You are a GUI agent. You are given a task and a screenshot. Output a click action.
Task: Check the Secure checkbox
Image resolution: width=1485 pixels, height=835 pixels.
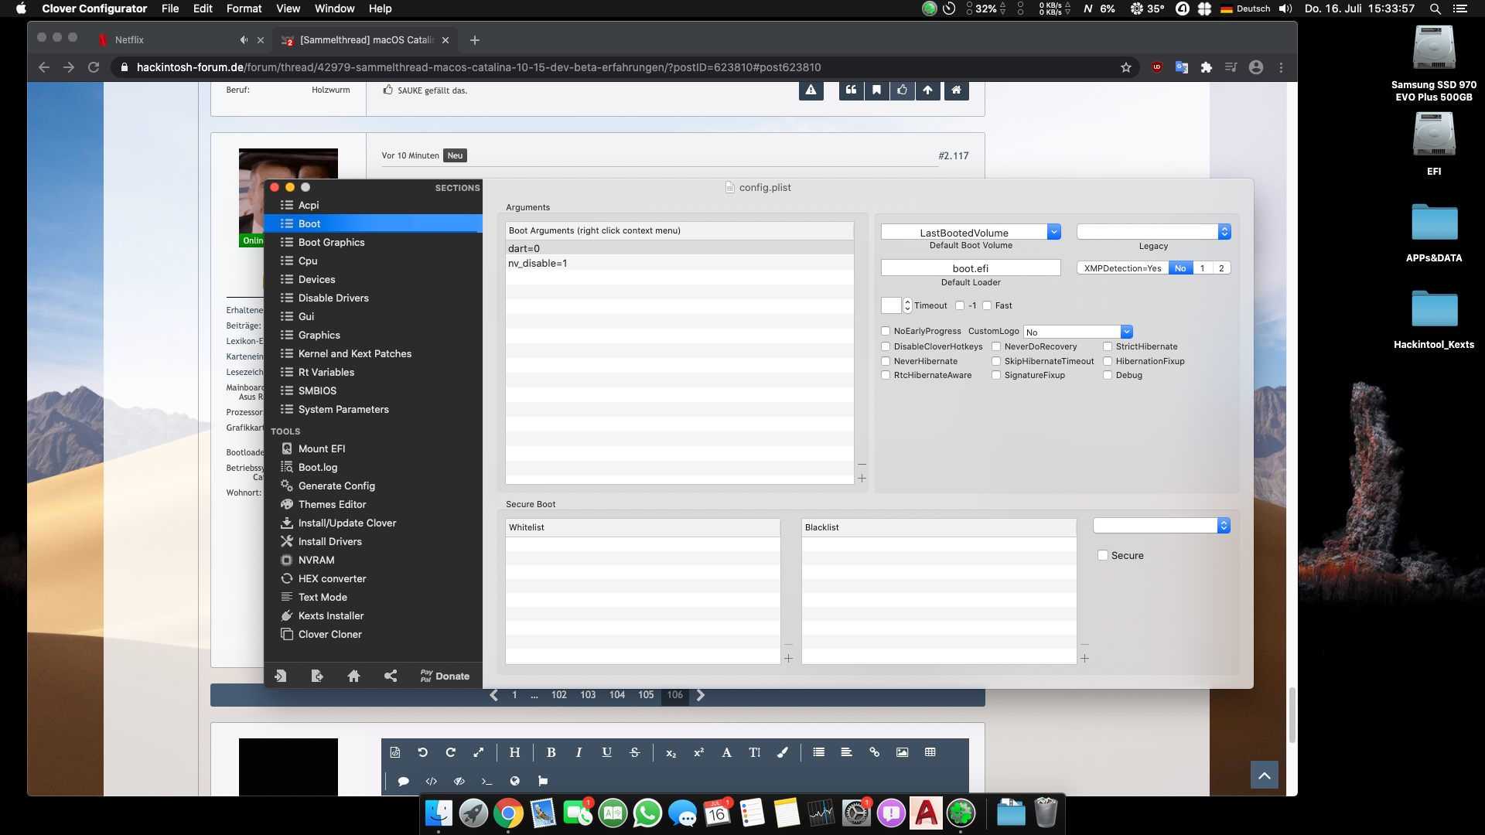pos(1103,555)
